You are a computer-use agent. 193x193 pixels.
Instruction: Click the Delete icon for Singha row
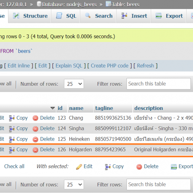[x=36, y=129]
